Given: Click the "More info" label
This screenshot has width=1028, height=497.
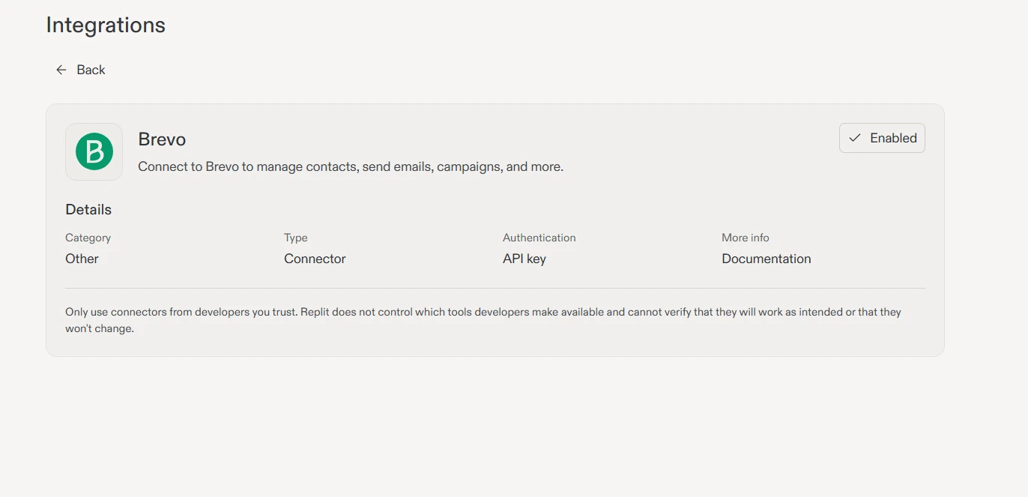Looking at the screenshot, I should 745,238.
